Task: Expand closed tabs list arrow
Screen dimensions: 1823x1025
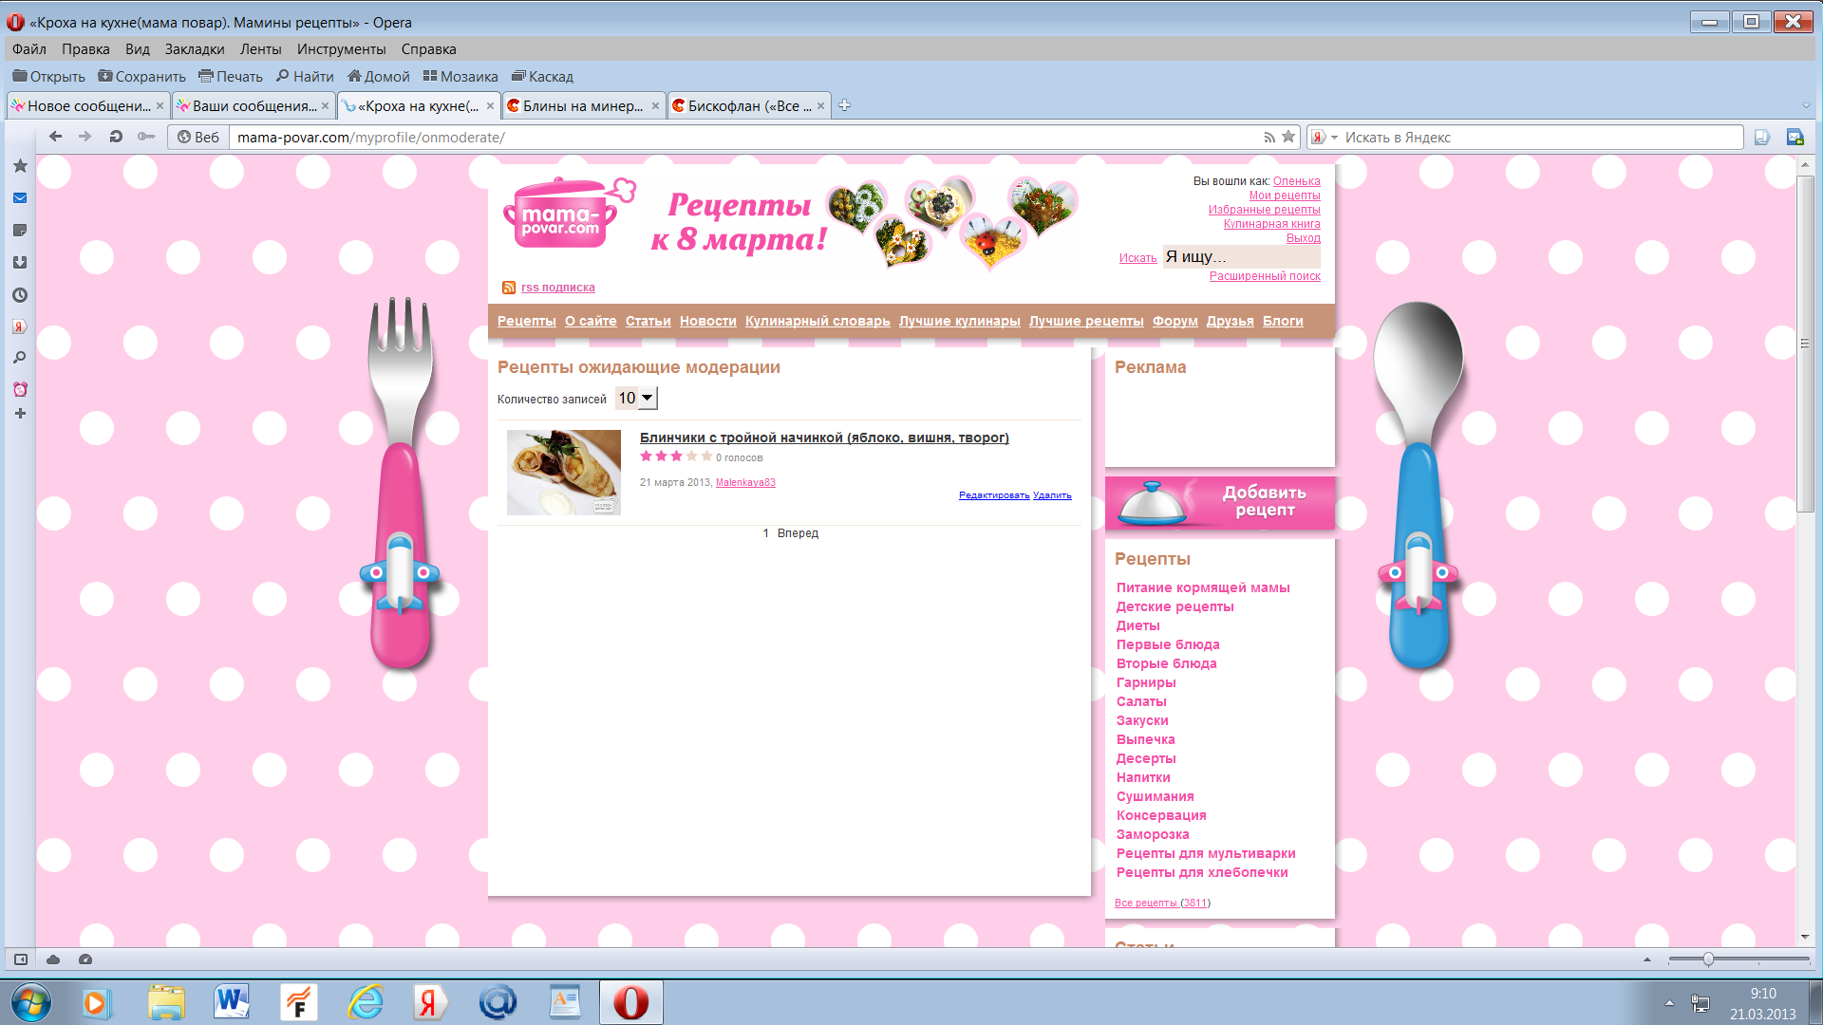Action: point(1806,105)
